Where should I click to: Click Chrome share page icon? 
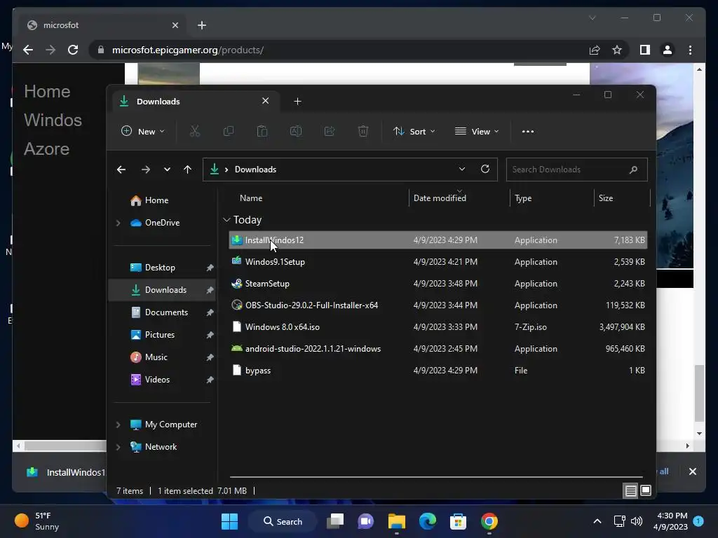(x=595, y=50)
